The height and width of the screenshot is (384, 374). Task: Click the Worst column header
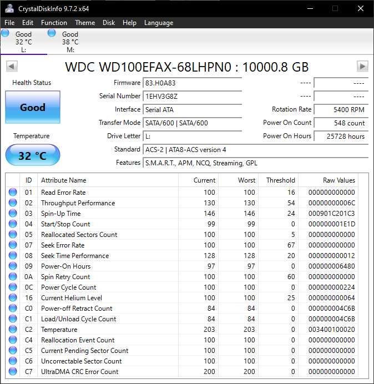pos(238,180)
